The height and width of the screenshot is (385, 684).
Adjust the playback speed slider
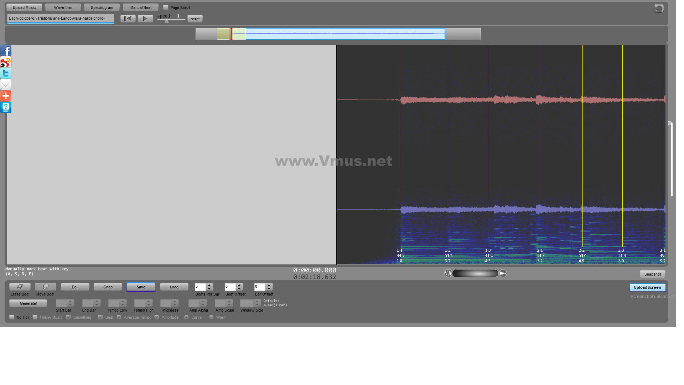coord(167,21)
